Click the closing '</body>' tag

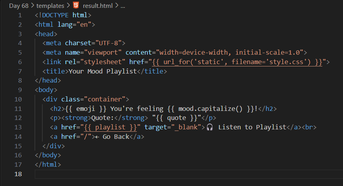click(x=48, y=155)
